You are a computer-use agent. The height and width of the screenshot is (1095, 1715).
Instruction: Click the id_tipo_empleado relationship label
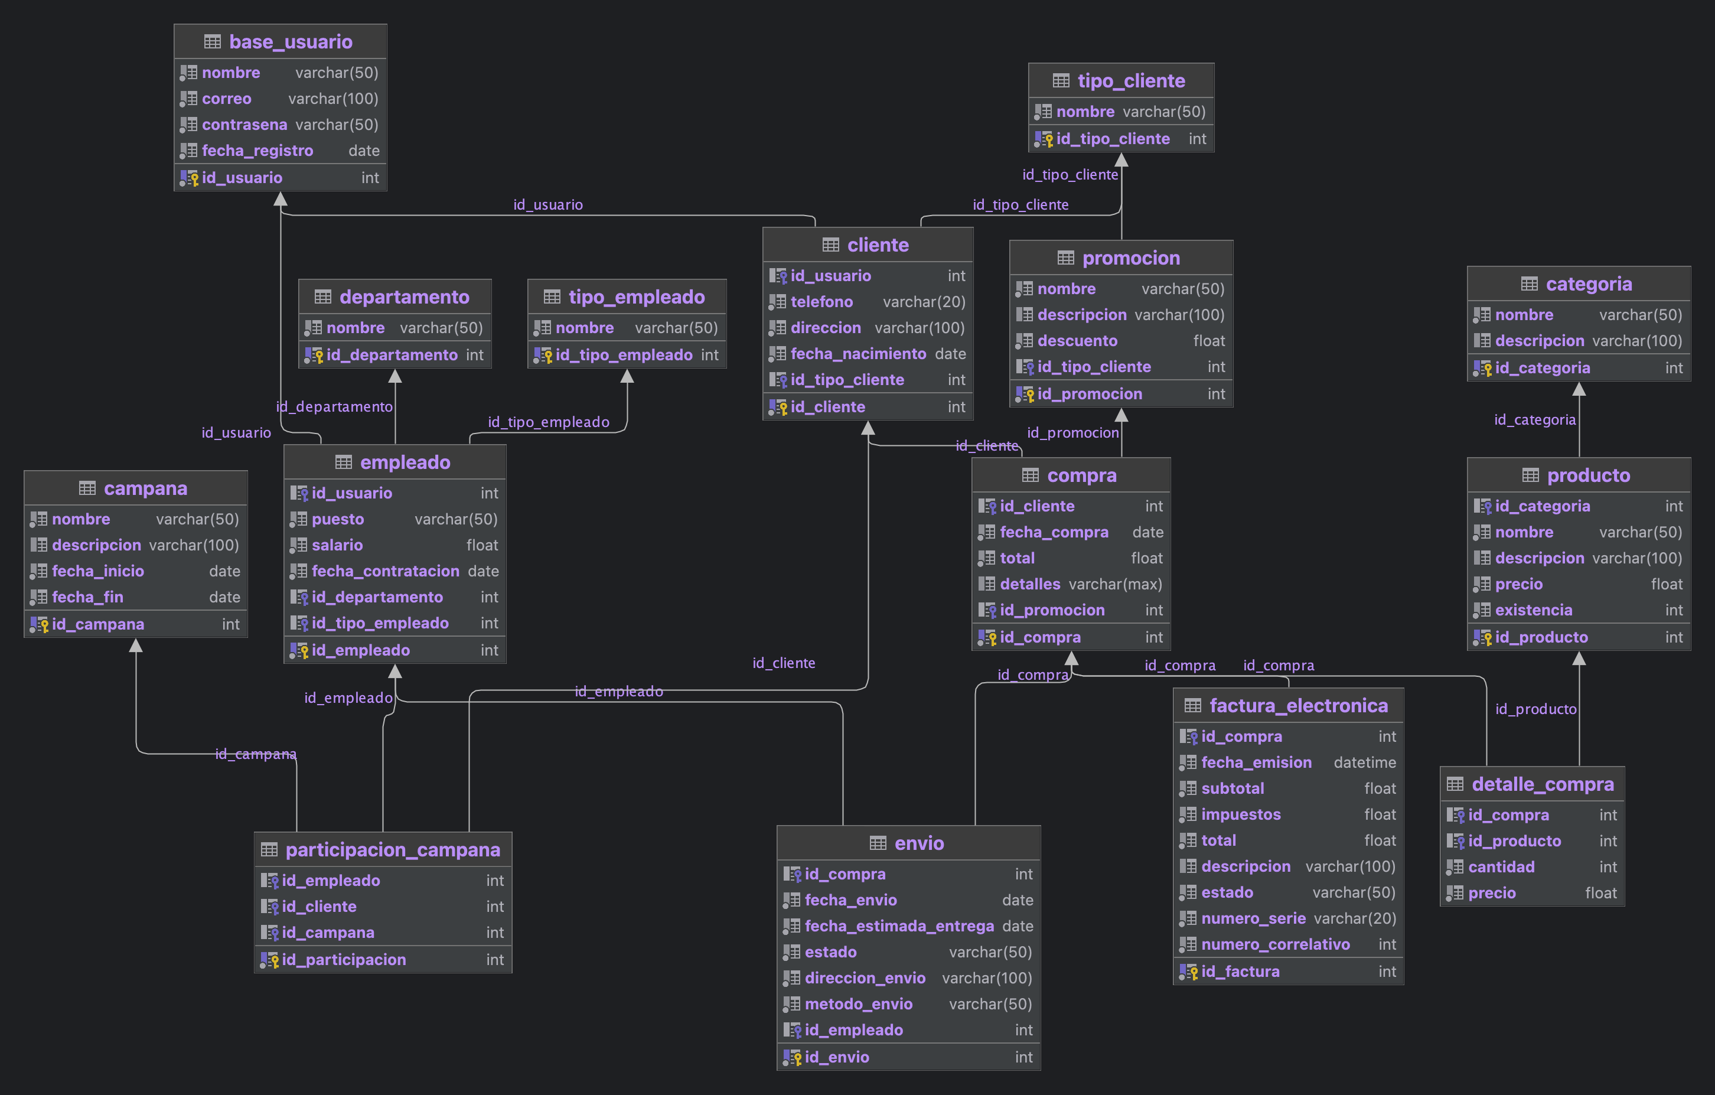(x=549, y=422)
